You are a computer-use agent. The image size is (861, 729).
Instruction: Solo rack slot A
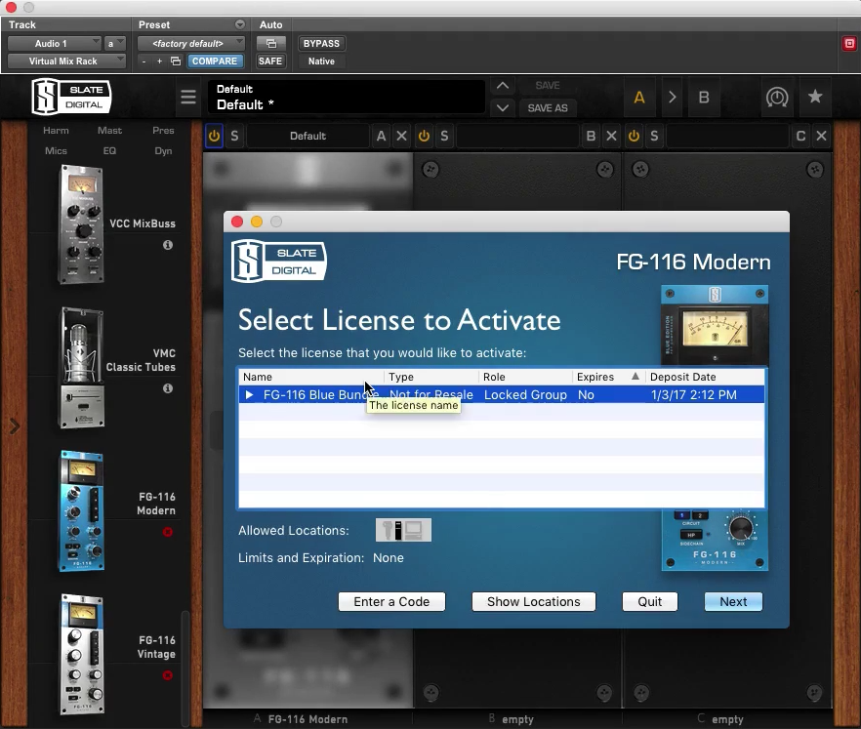tap(234, 136)
